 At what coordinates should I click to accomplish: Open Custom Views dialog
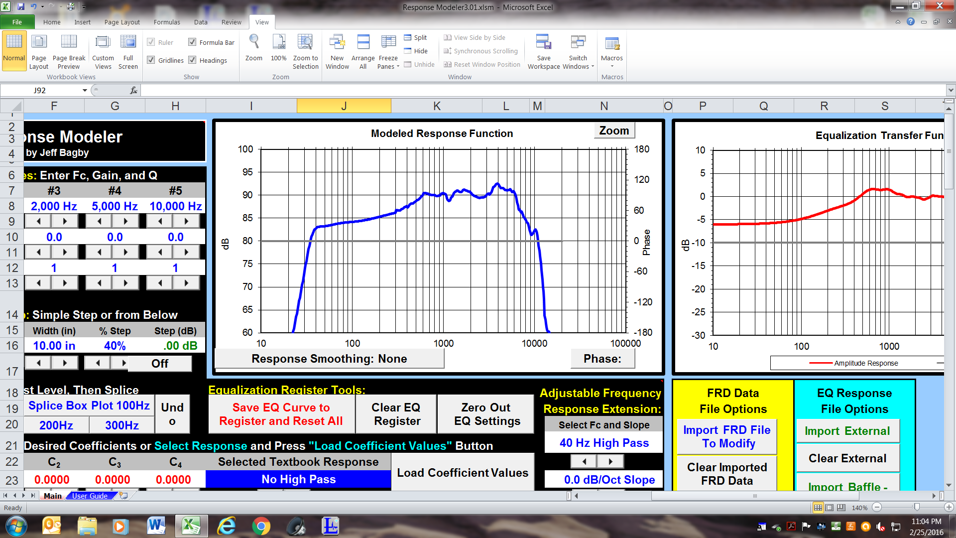[x=103, y=52]
